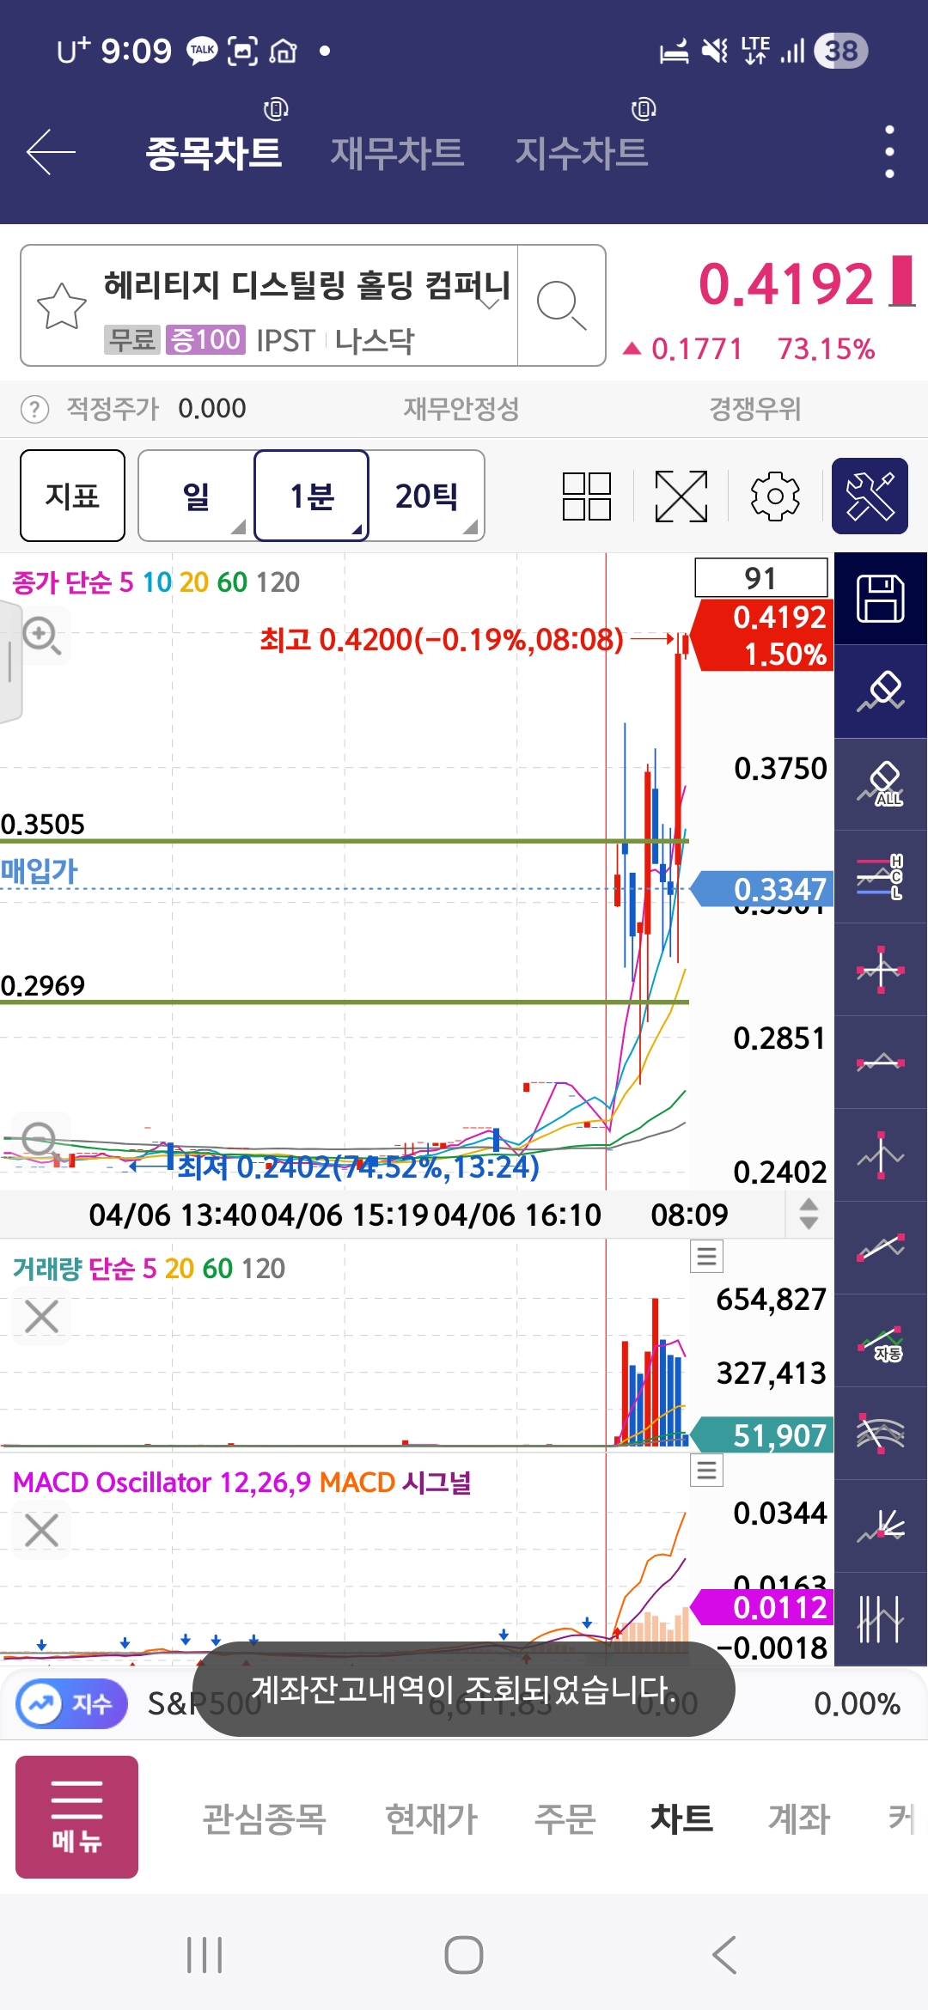Tap the Android back button

pos(724,1955)
